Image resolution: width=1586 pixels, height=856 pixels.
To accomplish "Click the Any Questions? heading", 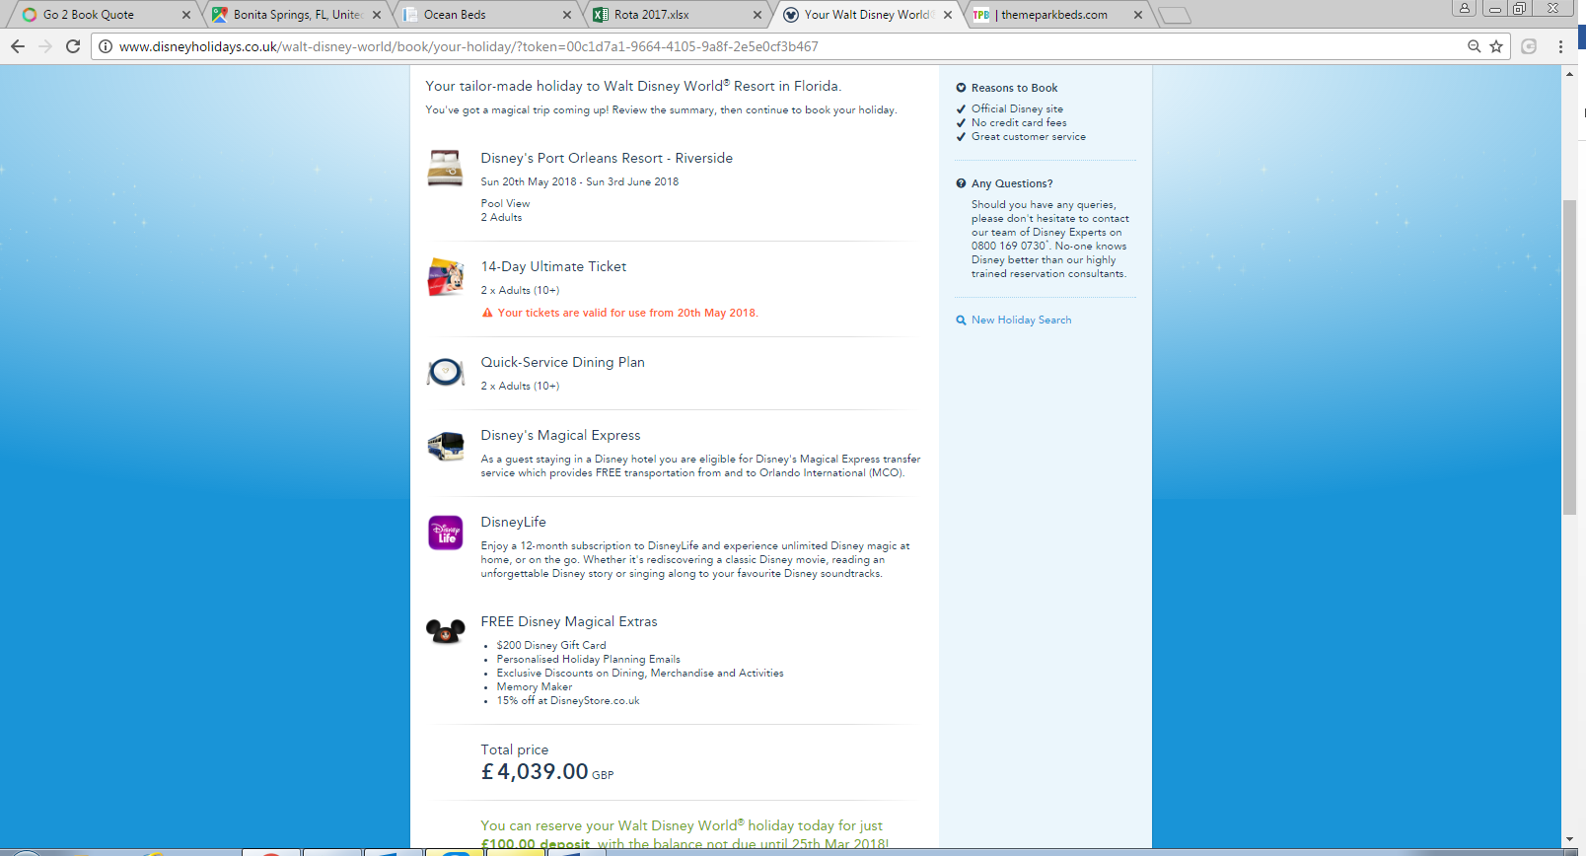I will point(1012,183).
